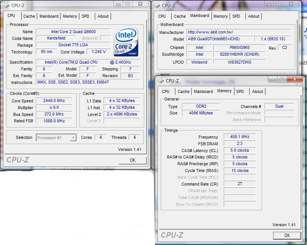
Task: Open About tab in the Memory window
Action: (257, 91)
